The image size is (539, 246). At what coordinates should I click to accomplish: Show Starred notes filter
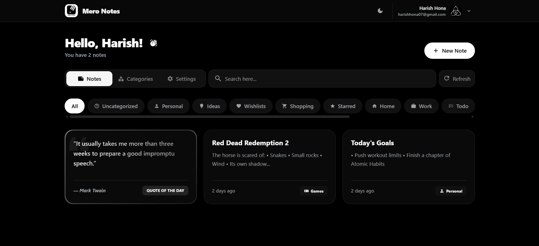343,106
